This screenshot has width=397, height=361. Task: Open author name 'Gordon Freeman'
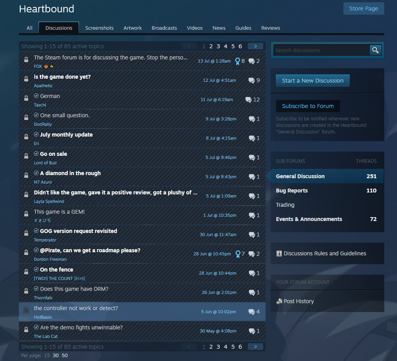coord(50,259)
